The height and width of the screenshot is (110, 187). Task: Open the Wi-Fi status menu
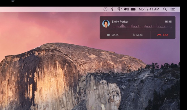coord(119,9)
